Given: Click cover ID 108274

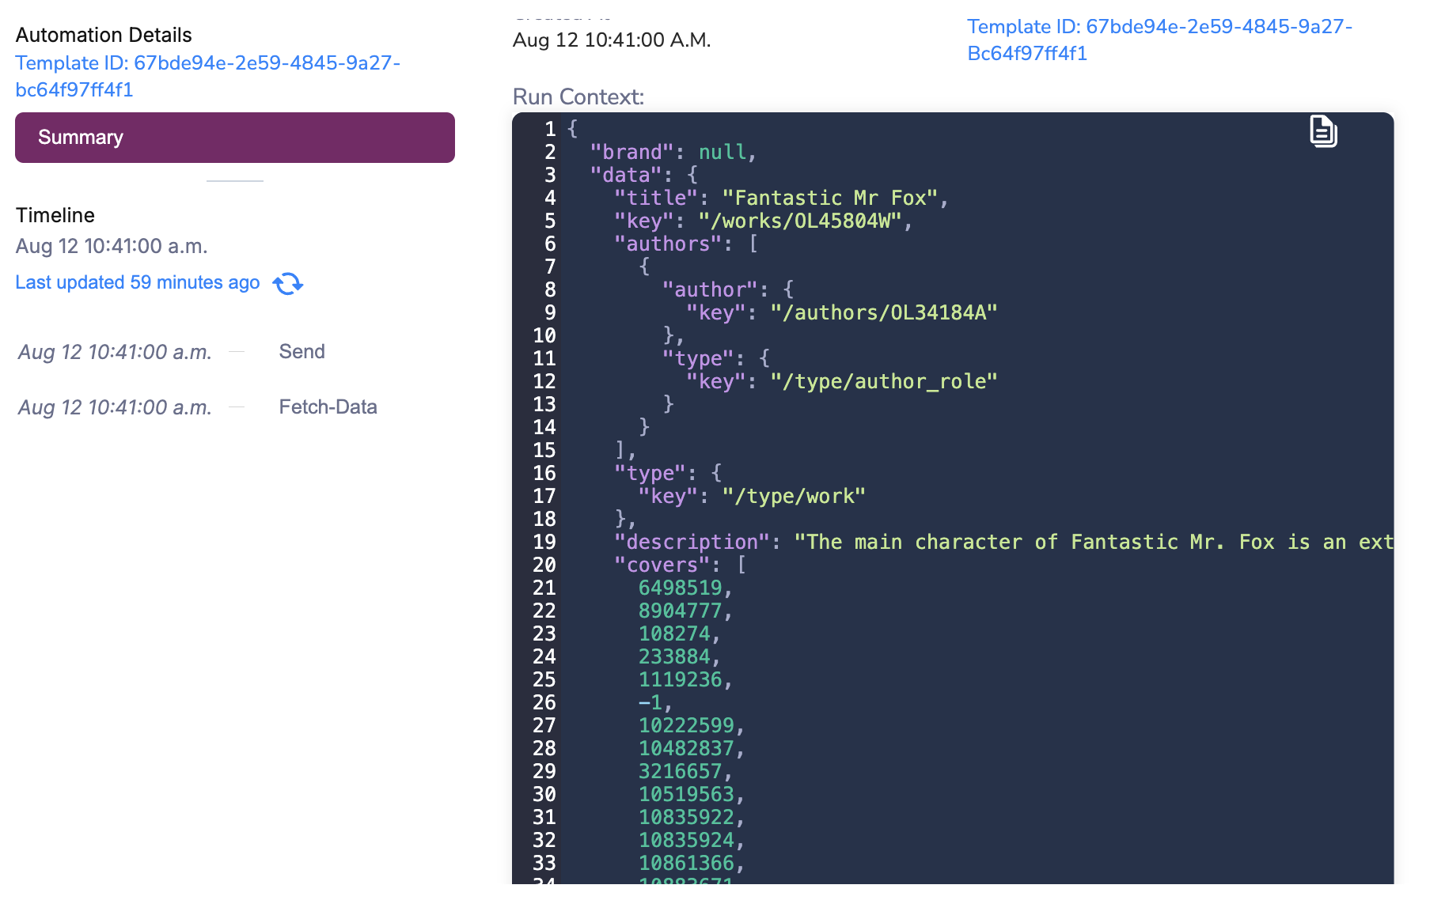Looking at the screenshot, I should tap(674, 633).
